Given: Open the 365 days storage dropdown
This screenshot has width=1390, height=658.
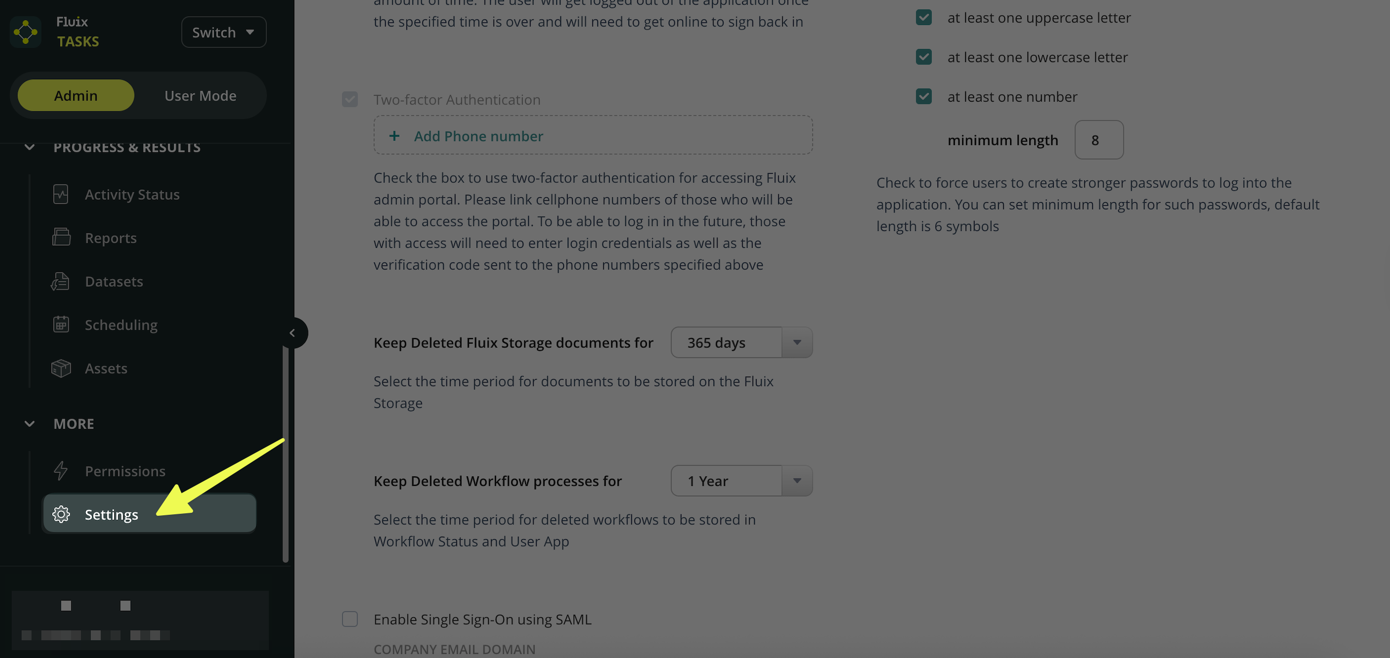Looking at the screenshot, I should [742, 343].
